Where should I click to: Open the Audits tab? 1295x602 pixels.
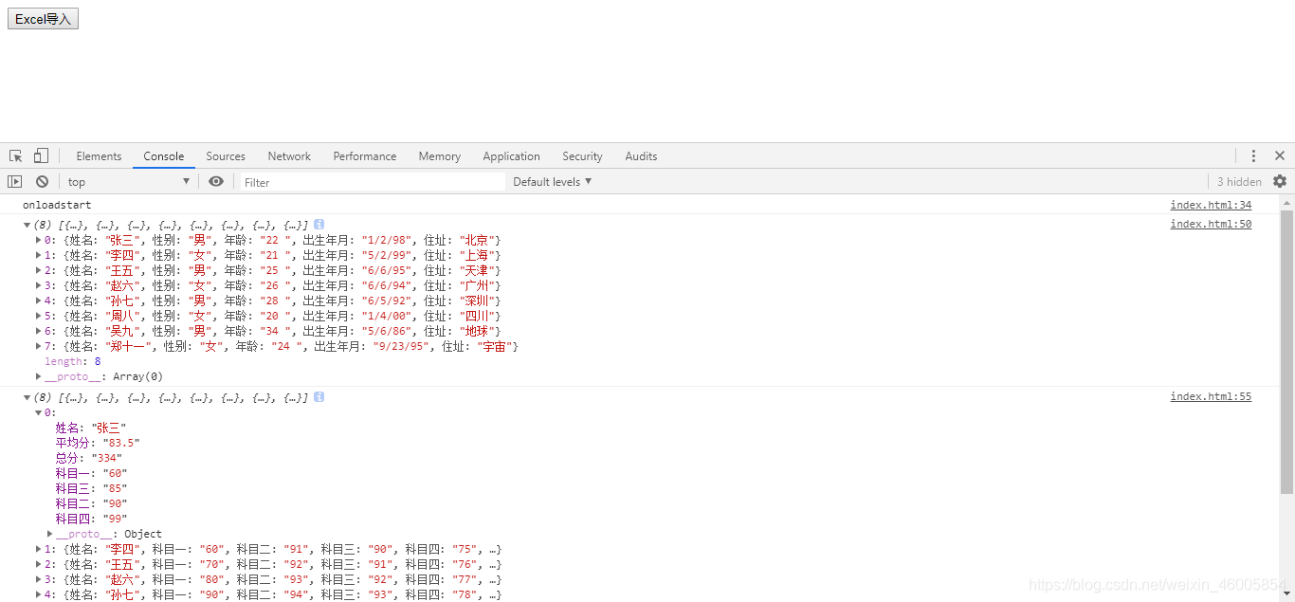641,156
